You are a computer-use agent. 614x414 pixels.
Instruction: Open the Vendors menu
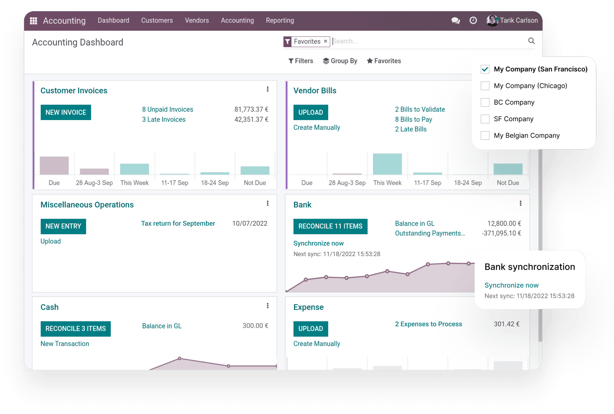[x=197, y=21]
